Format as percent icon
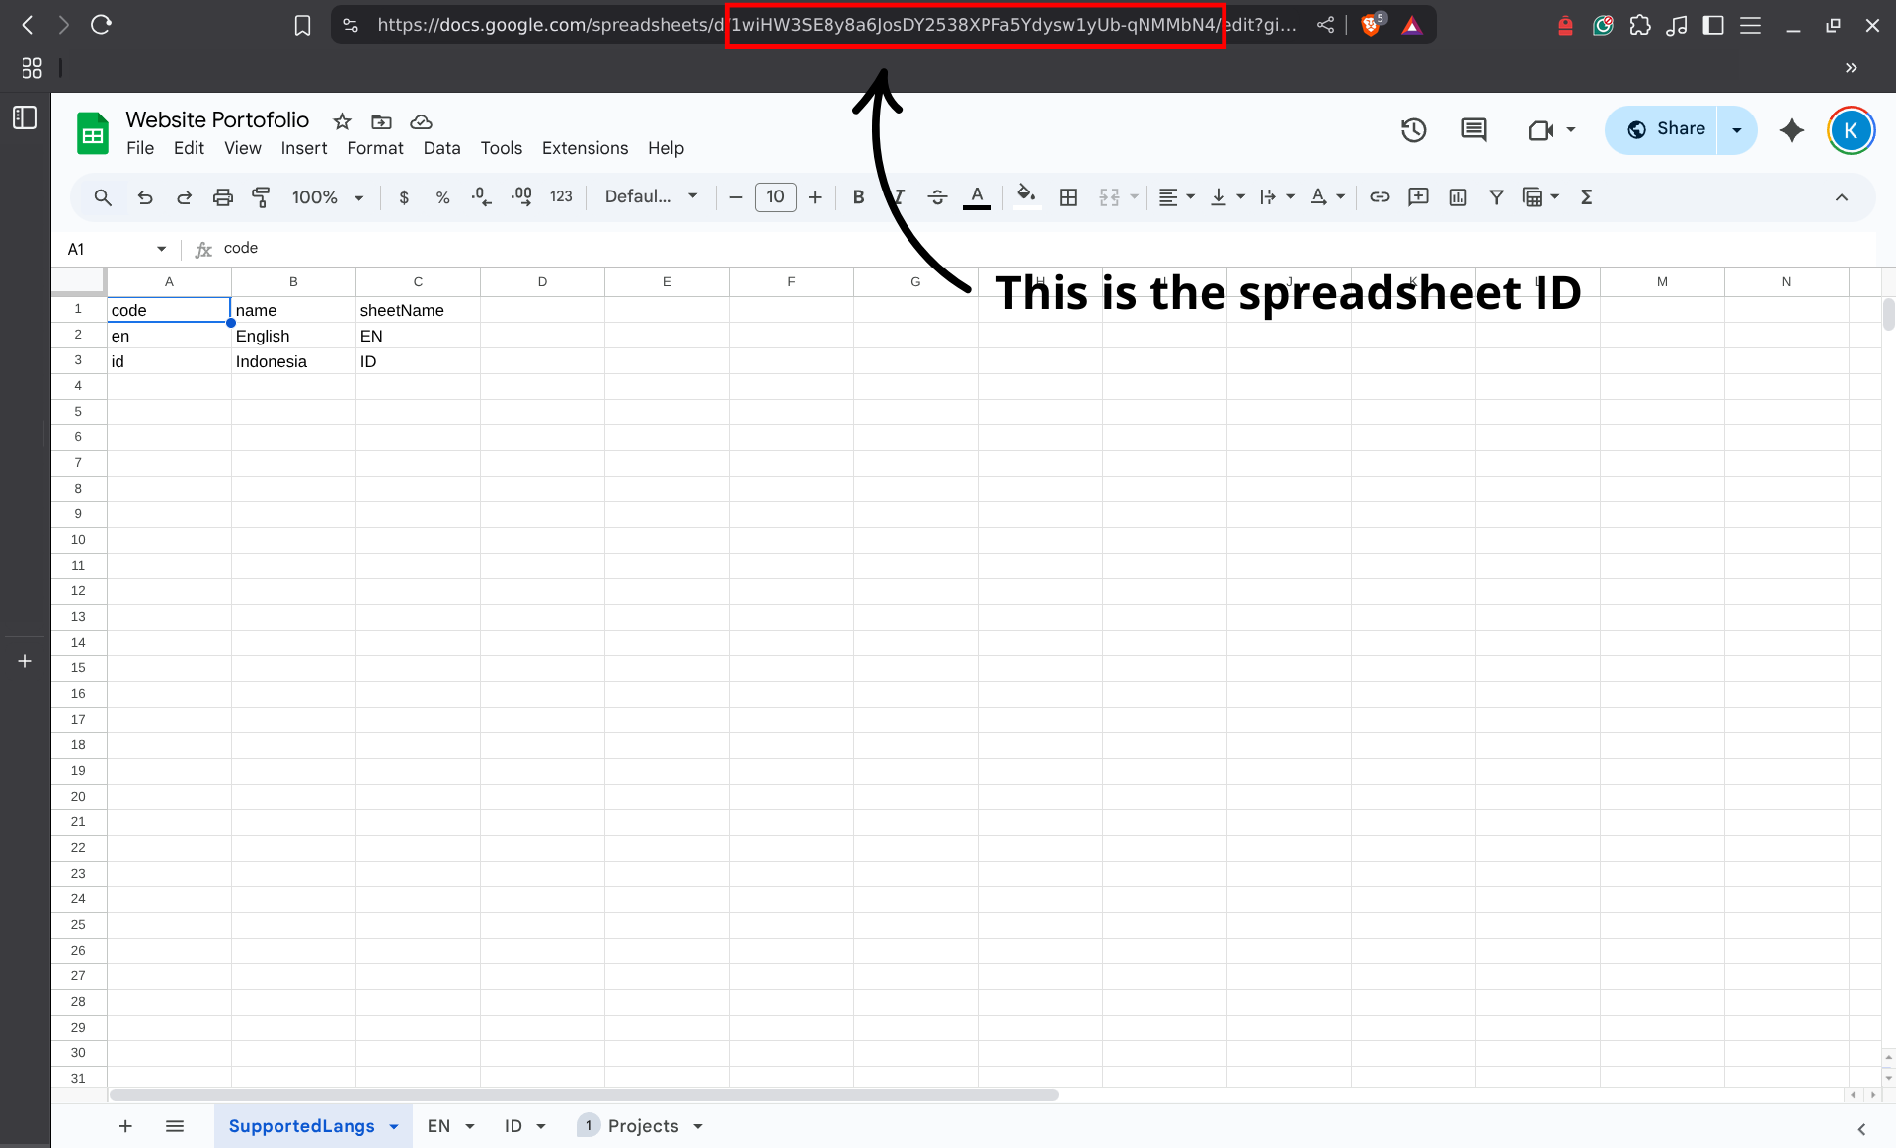The height and width of the screenshot is (1148, 1896). 442,197
